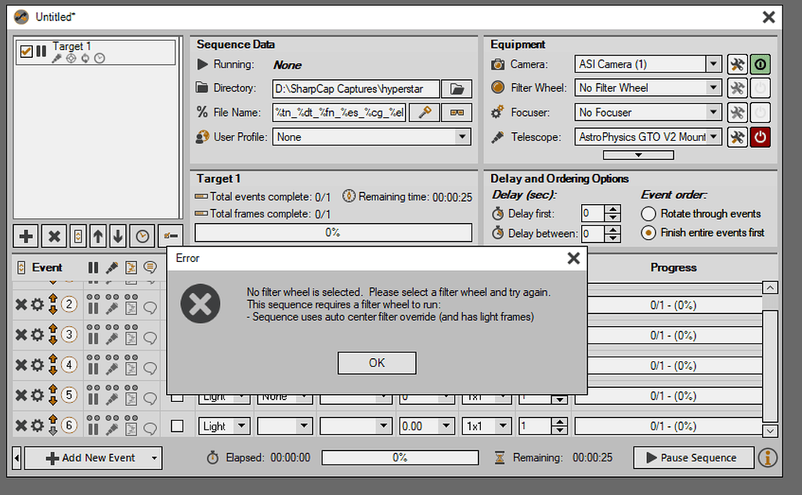The image size is (802, 495).
Task: Edit the file name pattern key icon
Action: (424, 112)
